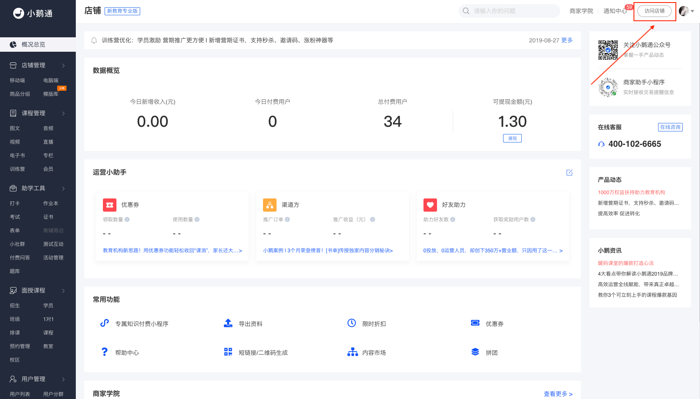This screenshot has width=700, height=399.
Task: Click the 商家助手小程序 code image
Action: 608,87
